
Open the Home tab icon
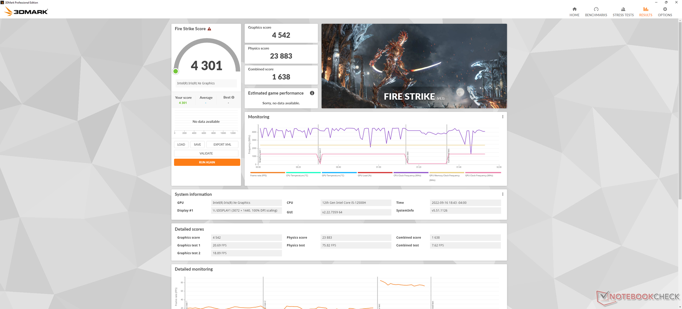pyautogui.click(x=574, y=9)
